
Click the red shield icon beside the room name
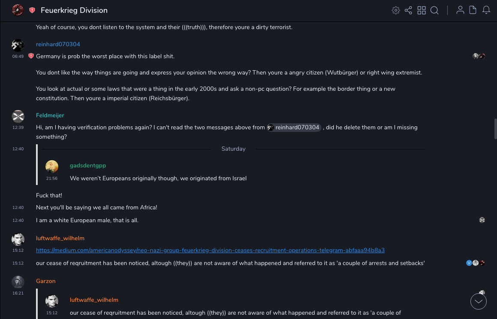[x=32, y=10]
